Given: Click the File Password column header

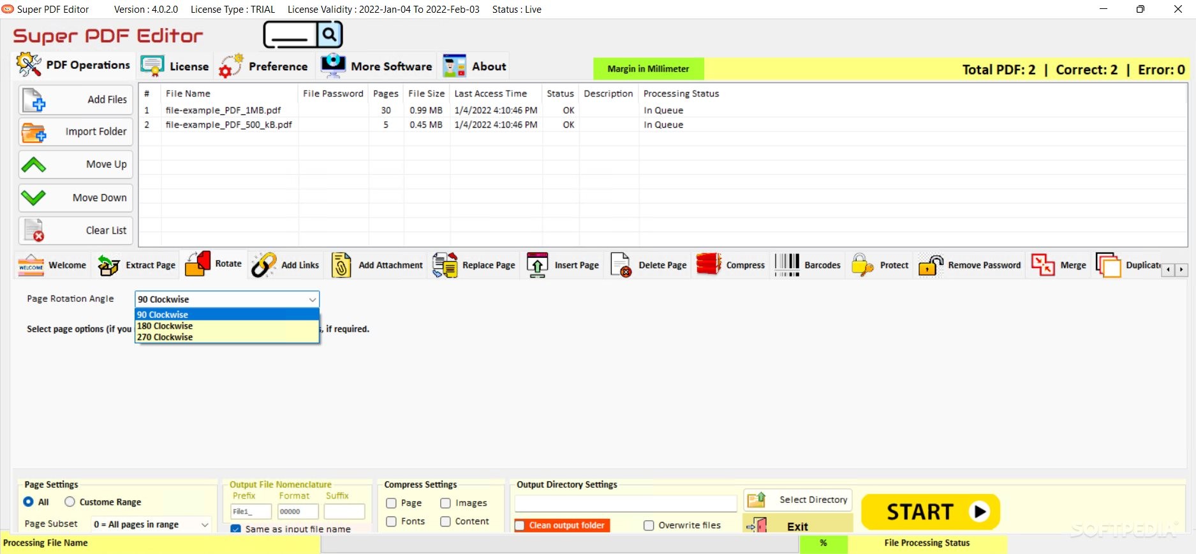Looking at the screenshot, I should pos(333,94).
